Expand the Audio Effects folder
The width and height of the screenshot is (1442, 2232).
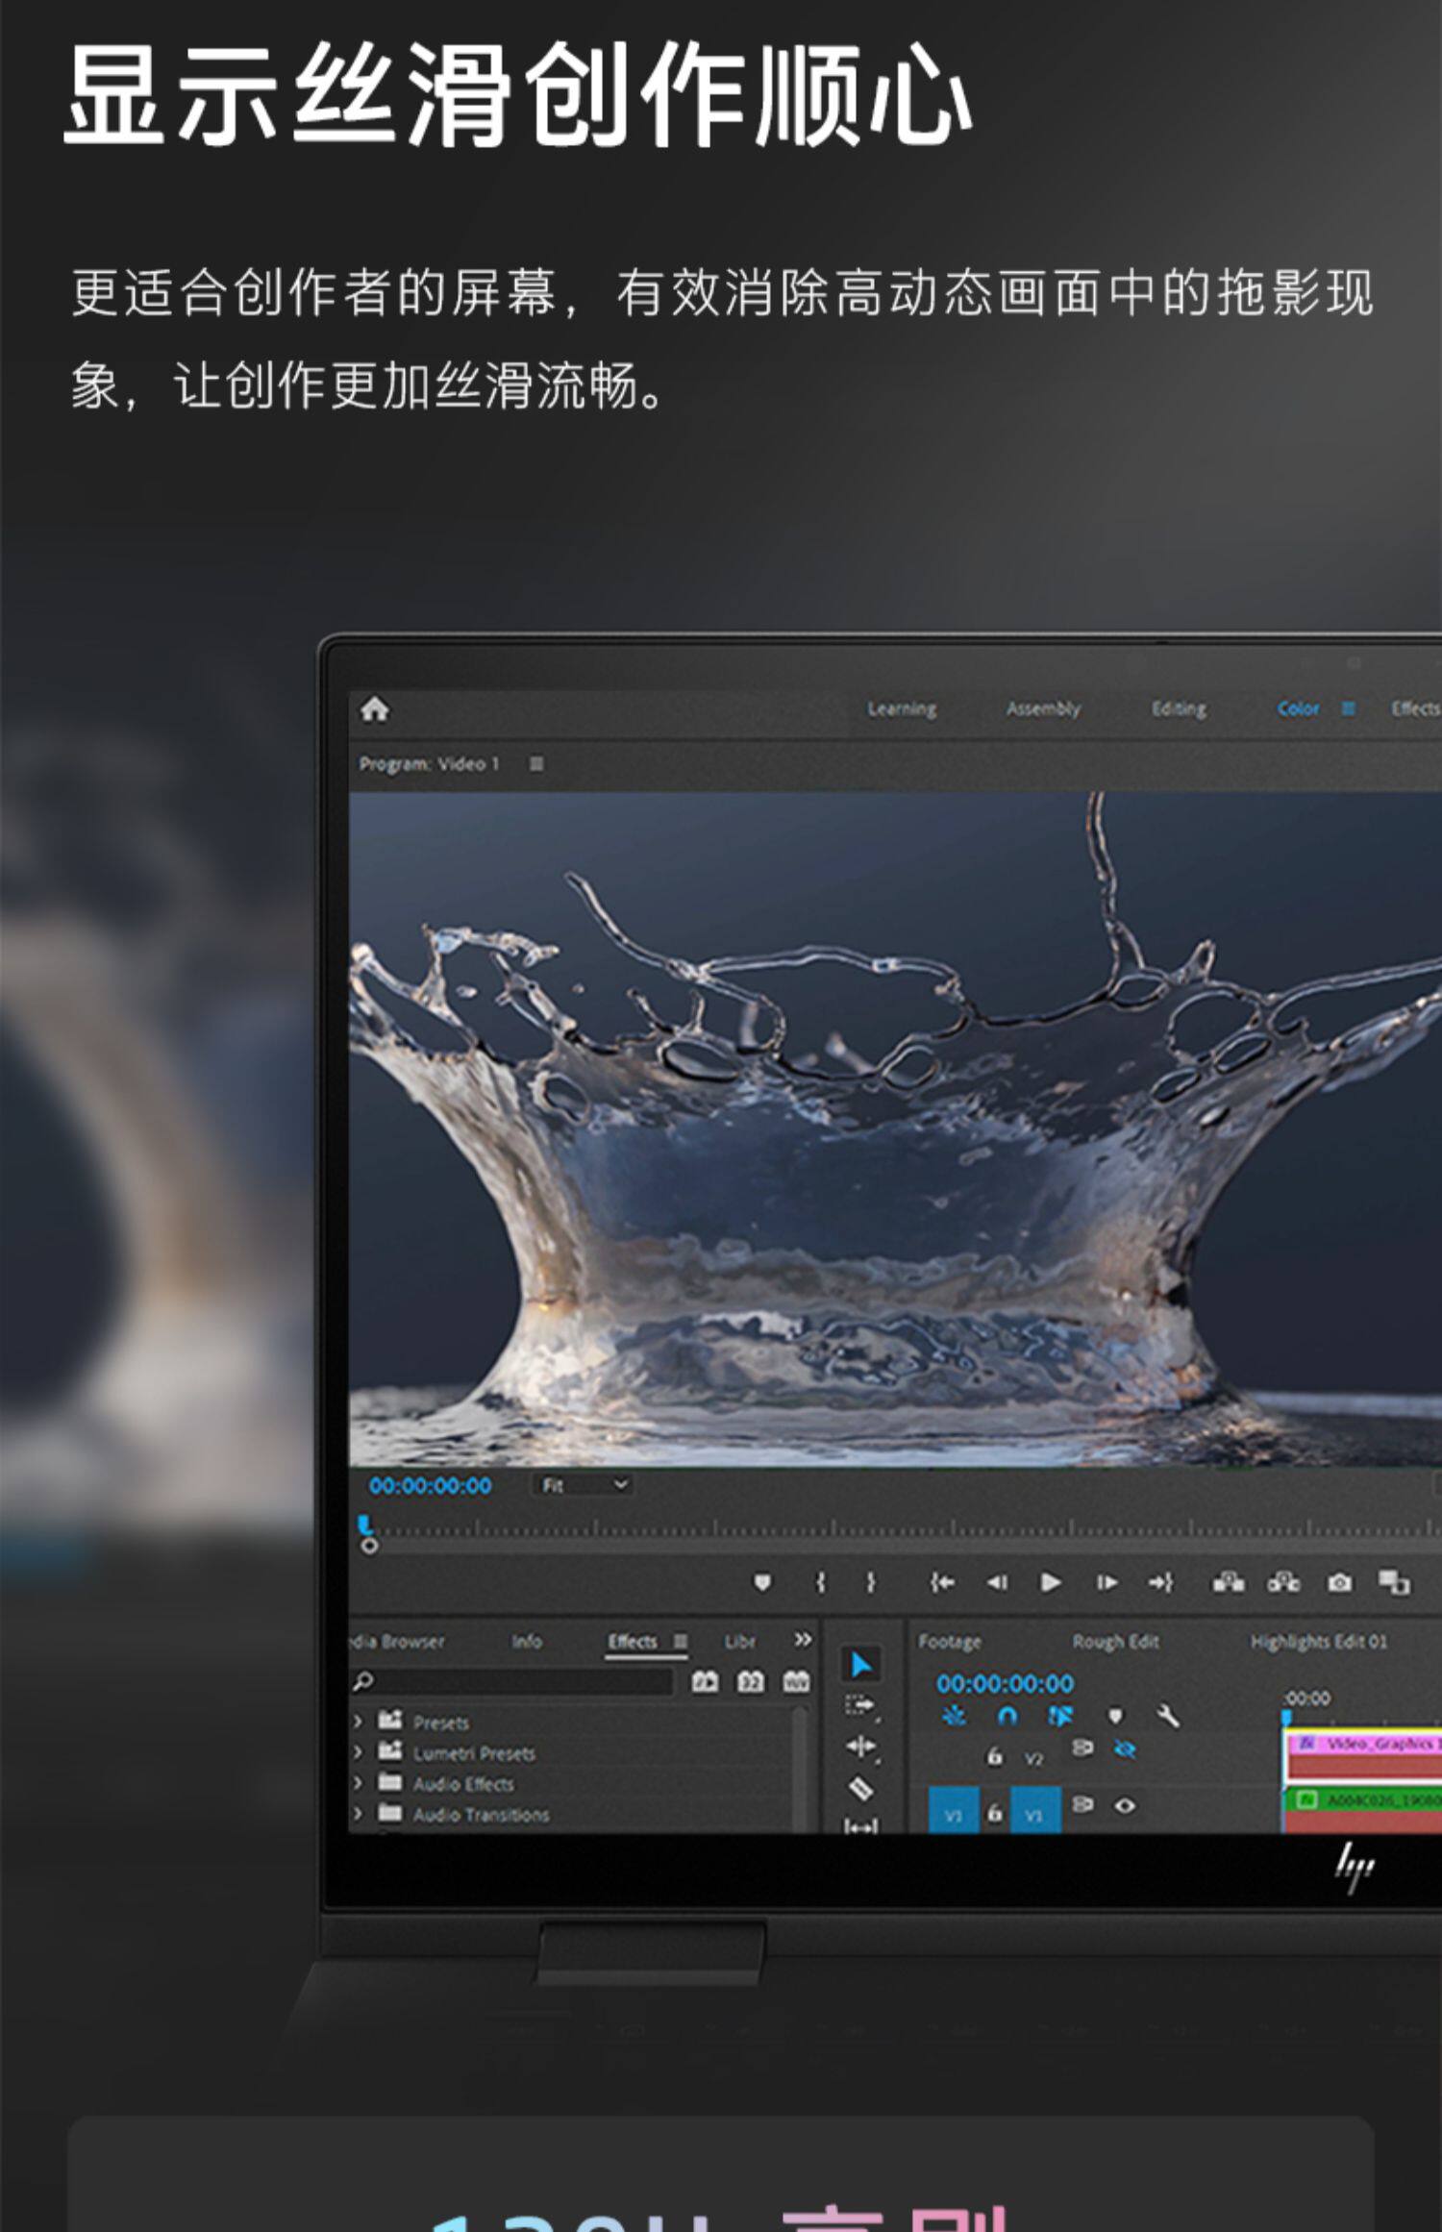click(358, 1783)
